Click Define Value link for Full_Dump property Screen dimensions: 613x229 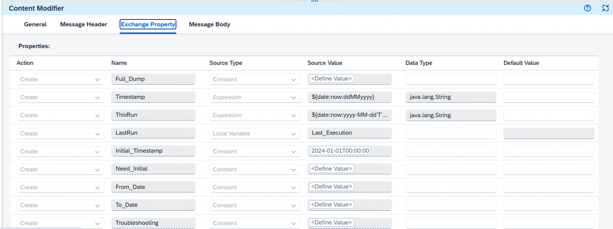(x=331, y=78)
